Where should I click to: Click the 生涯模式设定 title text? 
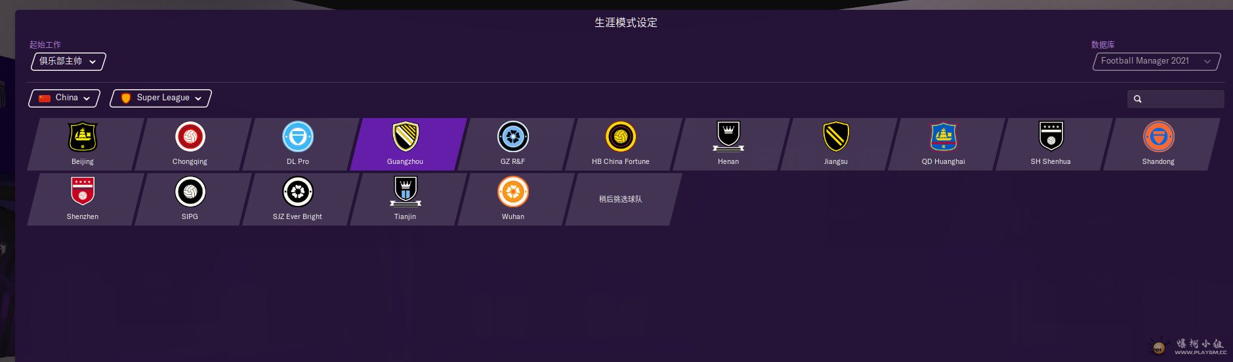[626, 22]
